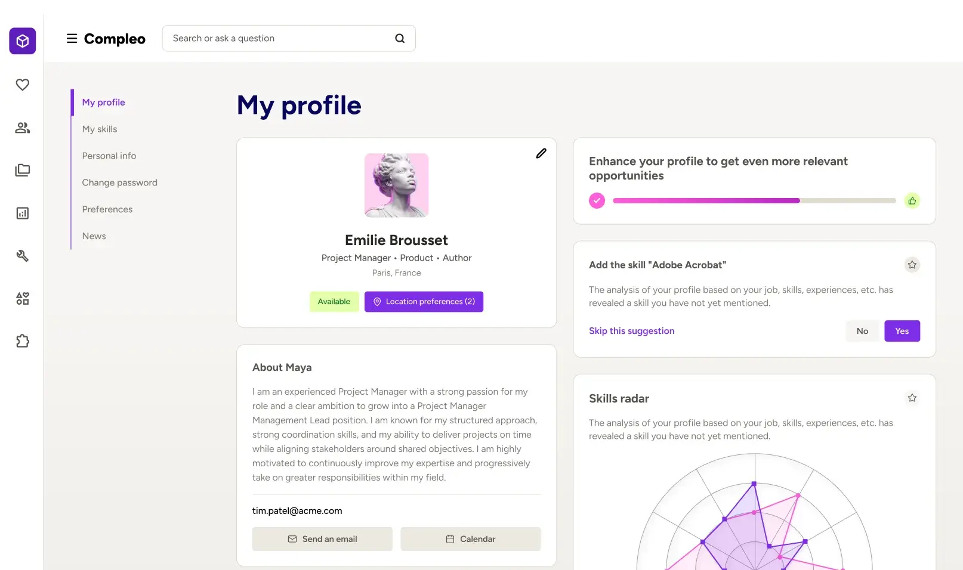Image resolution: width=963 pixels, height=570 pixels.
Task: Open the chart report icon in sidebar
Action: pos(23,213)
